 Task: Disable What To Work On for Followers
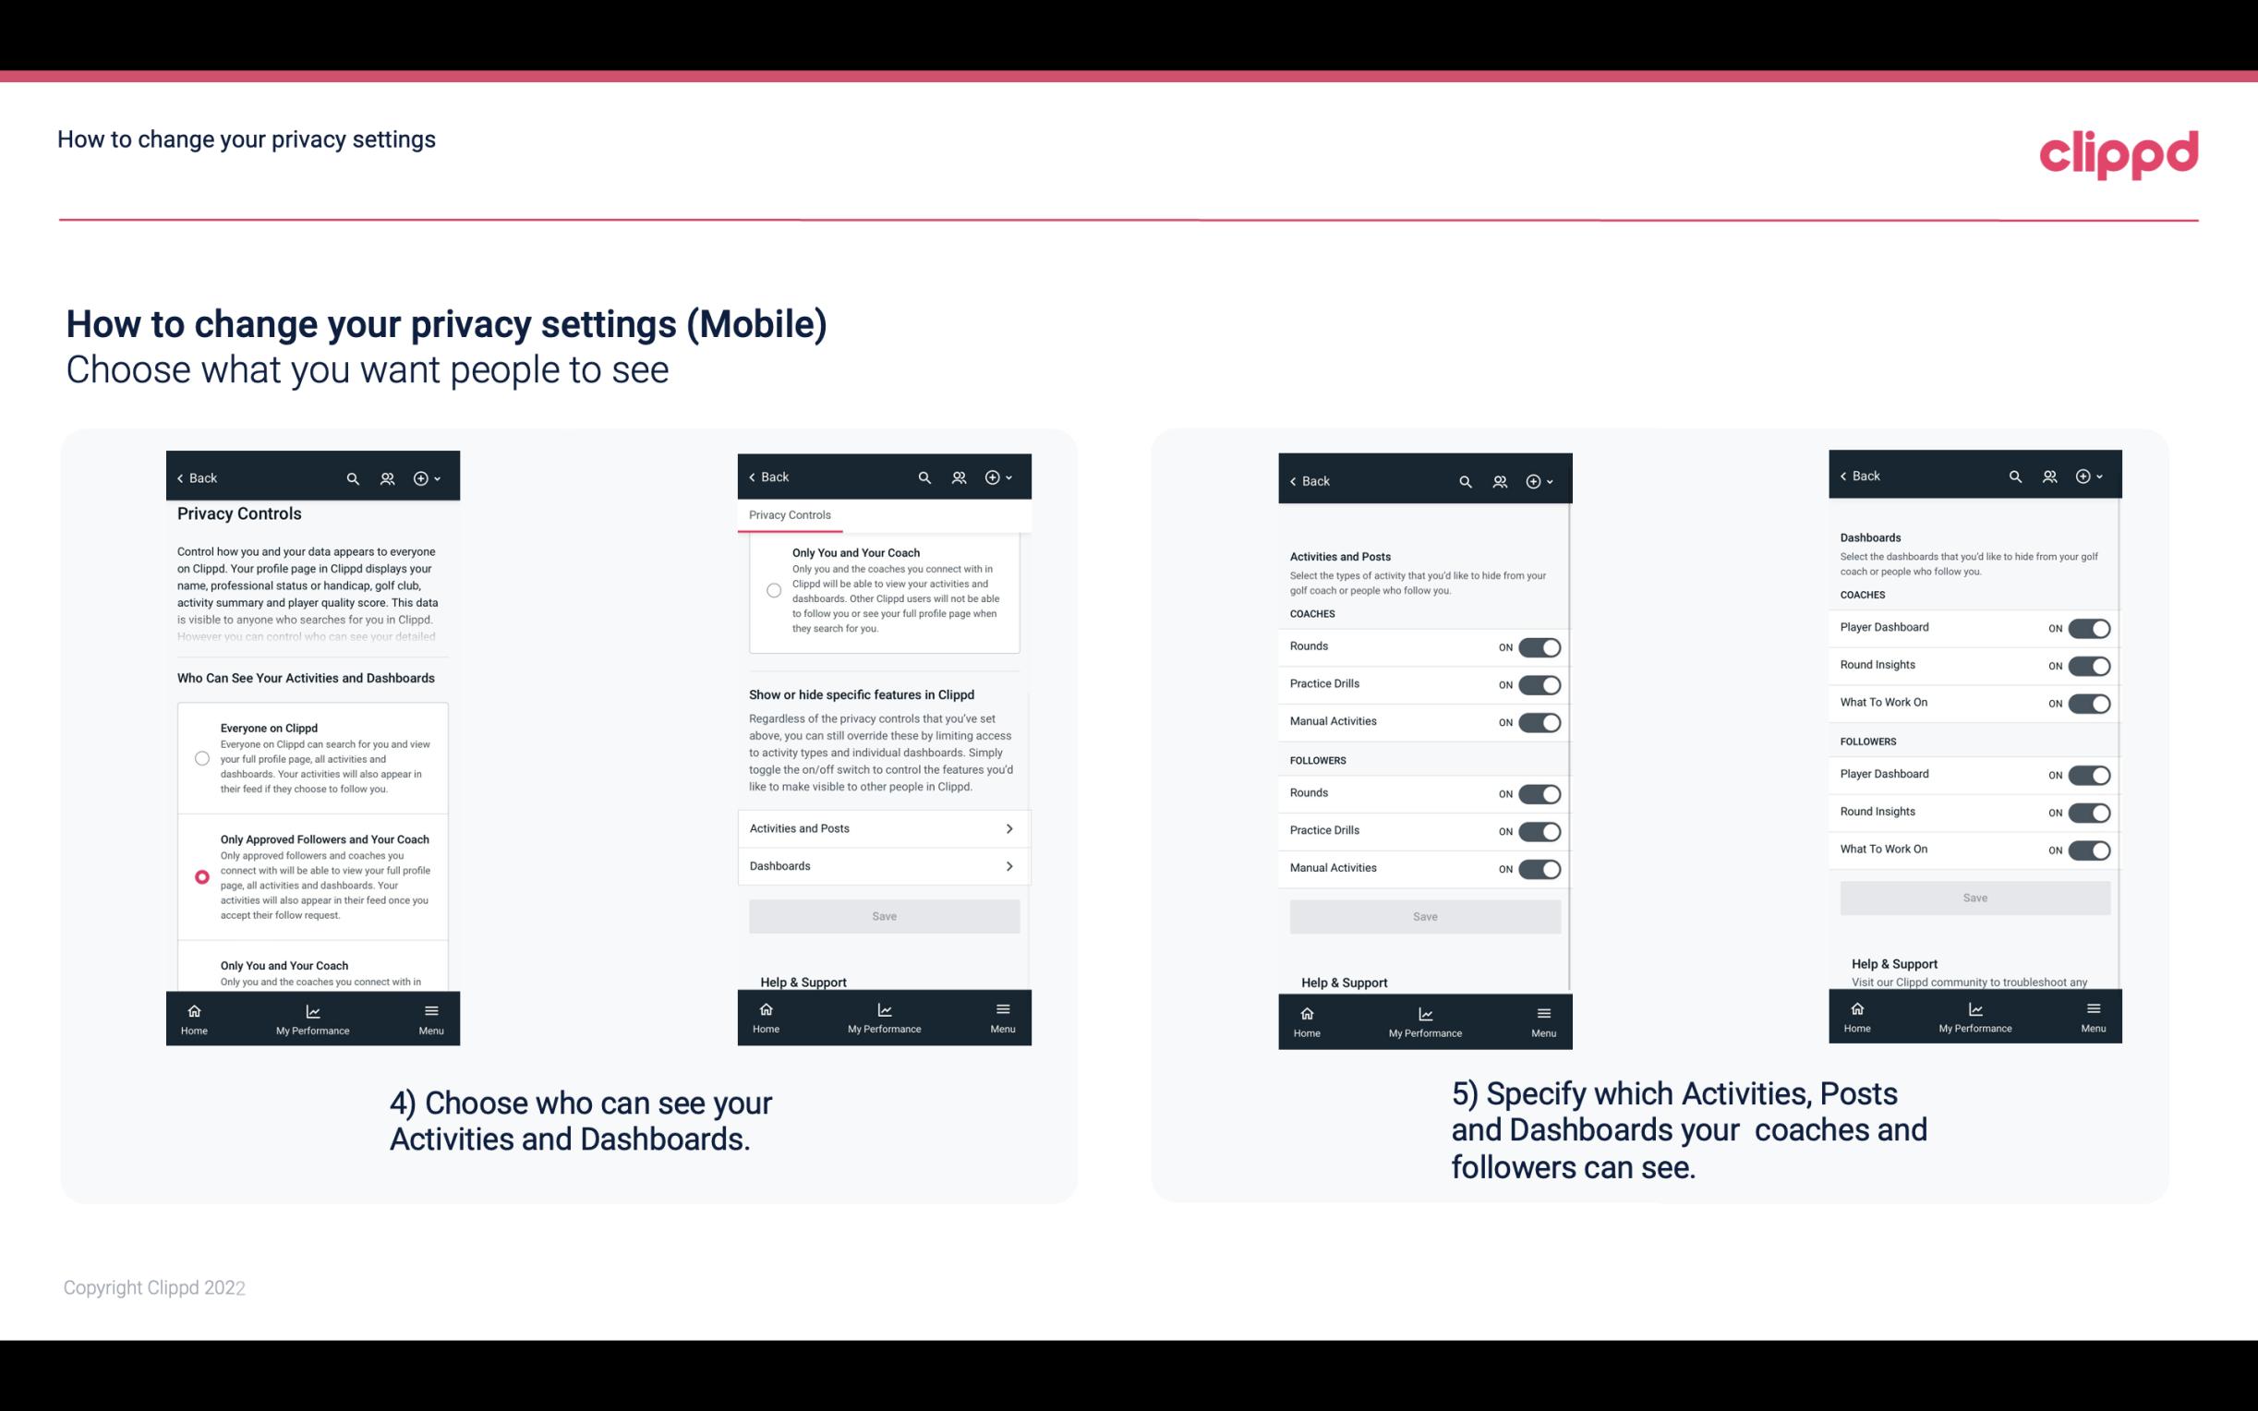pyautogui.click(x=2087, y=849)
